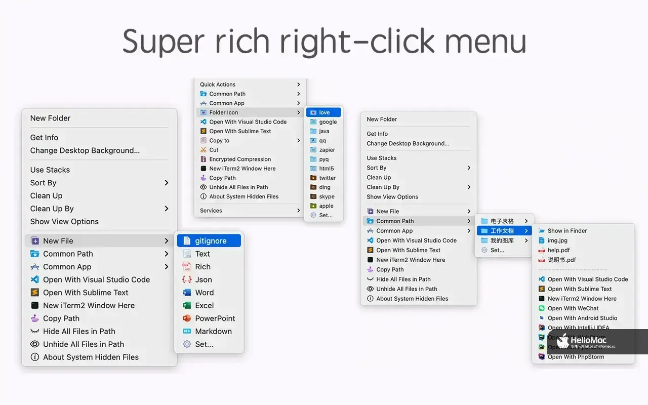Click the Visual Studio Code icon in large left menu

click(35, 279)
